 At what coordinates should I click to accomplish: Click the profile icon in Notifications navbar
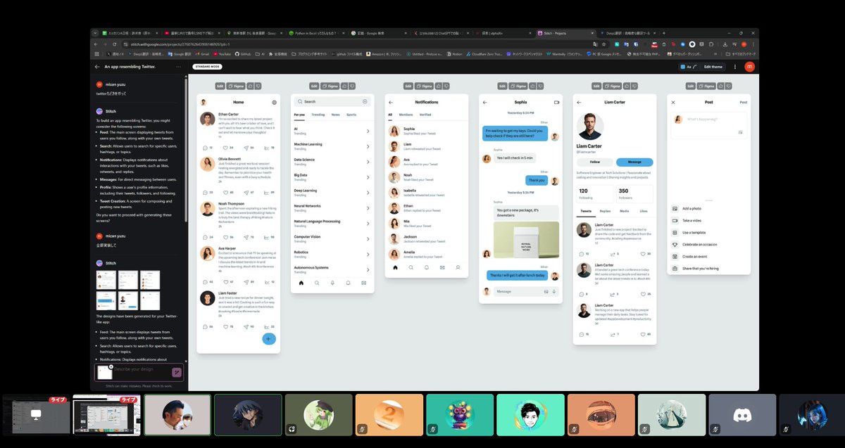[458, 267]
